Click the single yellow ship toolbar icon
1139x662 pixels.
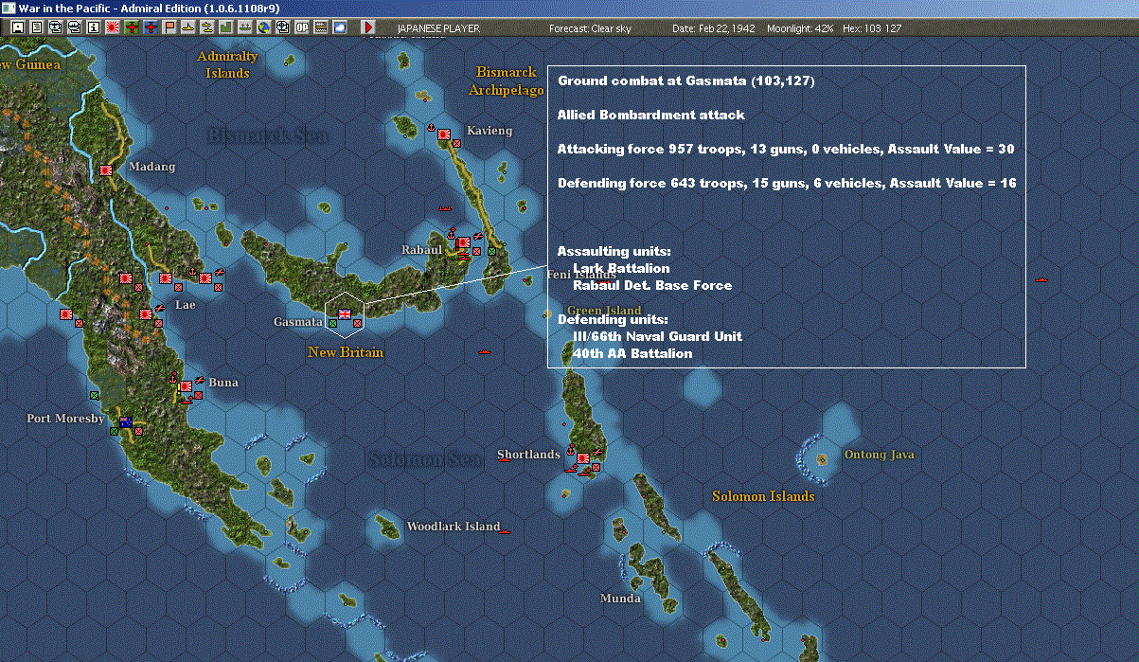coord(188,27)
